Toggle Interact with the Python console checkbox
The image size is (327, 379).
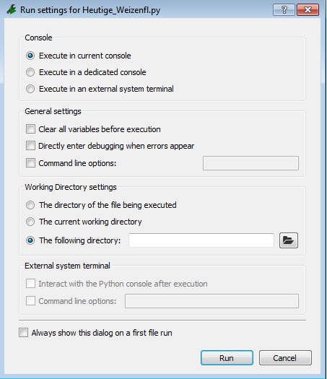[x=30, y=284]
